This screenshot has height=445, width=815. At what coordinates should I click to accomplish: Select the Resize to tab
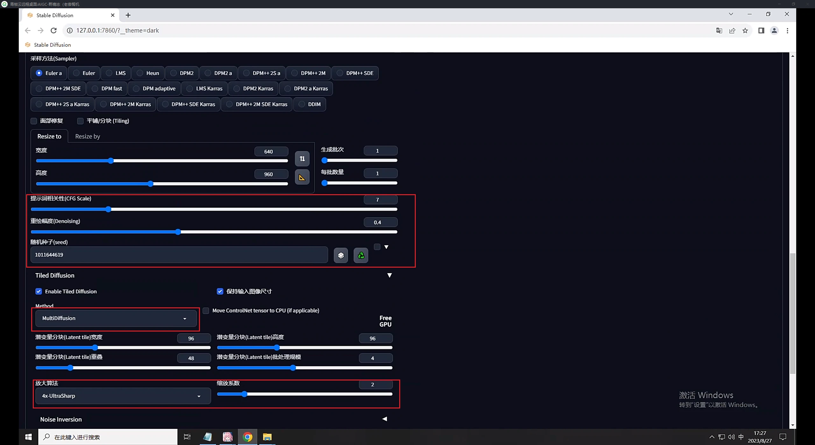click(49, 136)
